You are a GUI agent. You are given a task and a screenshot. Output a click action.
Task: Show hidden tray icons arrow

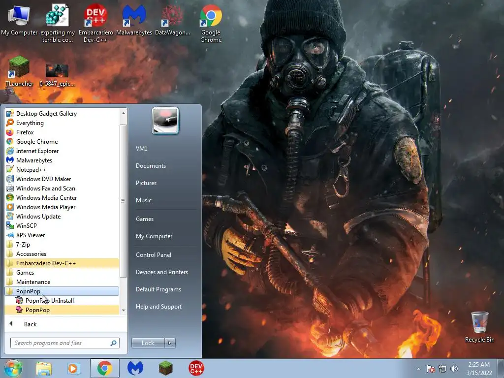(x=418, y=369)
